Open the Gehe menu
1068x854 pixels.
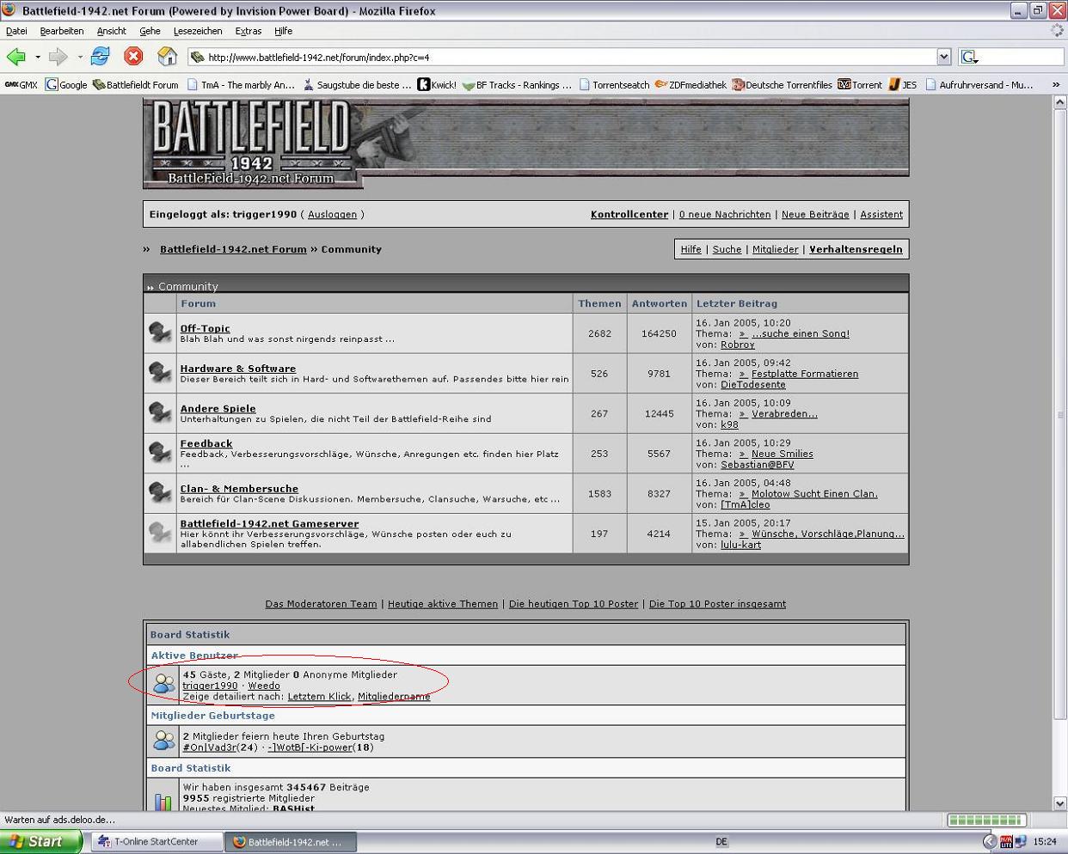(x=150, y=31)
